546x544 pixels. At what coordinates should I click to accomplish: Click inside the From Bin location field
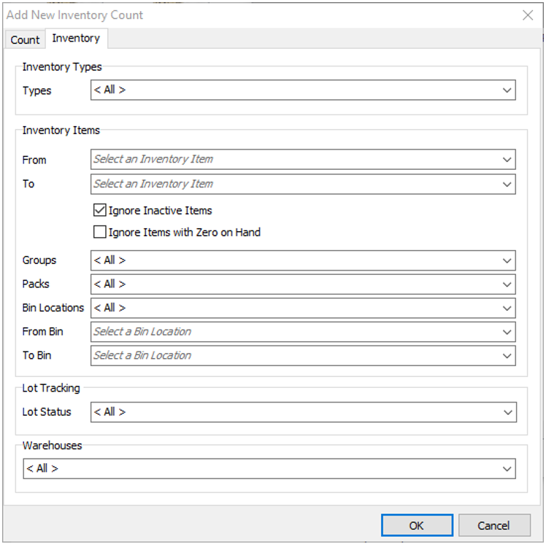tap(292, 332)
